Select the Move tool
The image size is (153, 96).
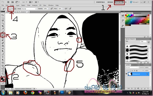pyautogui.click(x=3, y=15)
